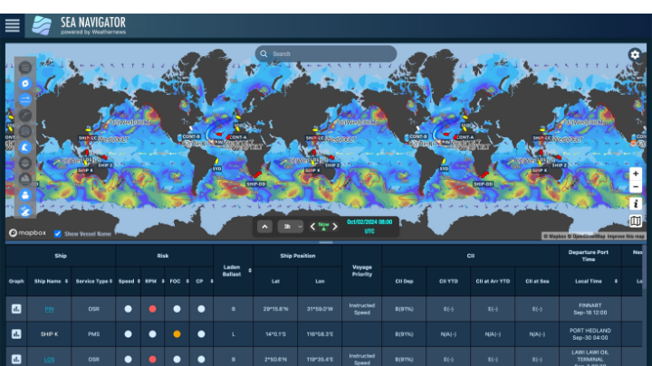Screen dimensions: 652x366
Task: Sort table by Service Type
Action: point(111,281)
